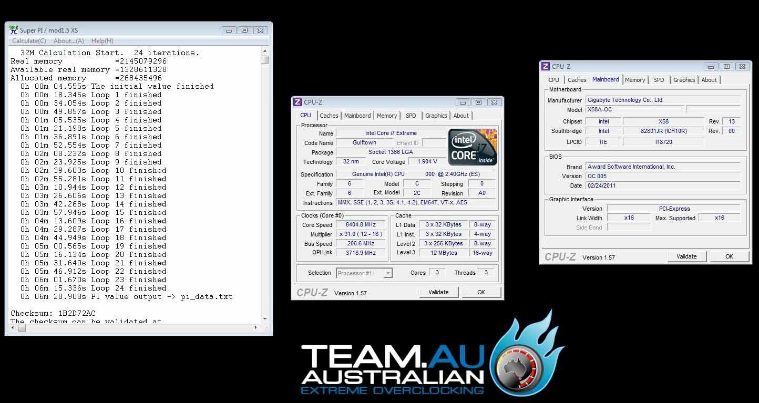Click Validate in the Gulftown CPU-Z window
Screen dimensions: 759x403
point(438,292)
